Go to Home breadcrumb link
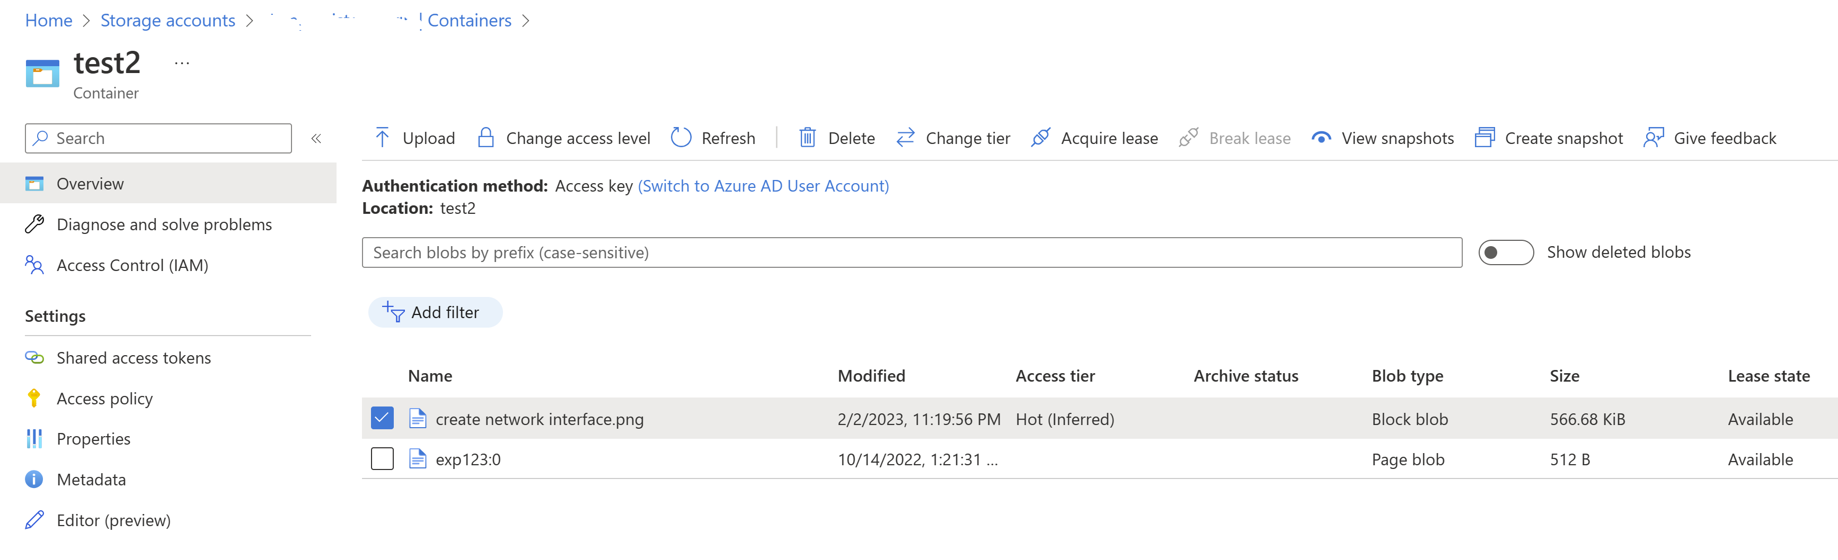This screenshot has height=560, width=1838. pyautogui.click(x=49, y=21)
